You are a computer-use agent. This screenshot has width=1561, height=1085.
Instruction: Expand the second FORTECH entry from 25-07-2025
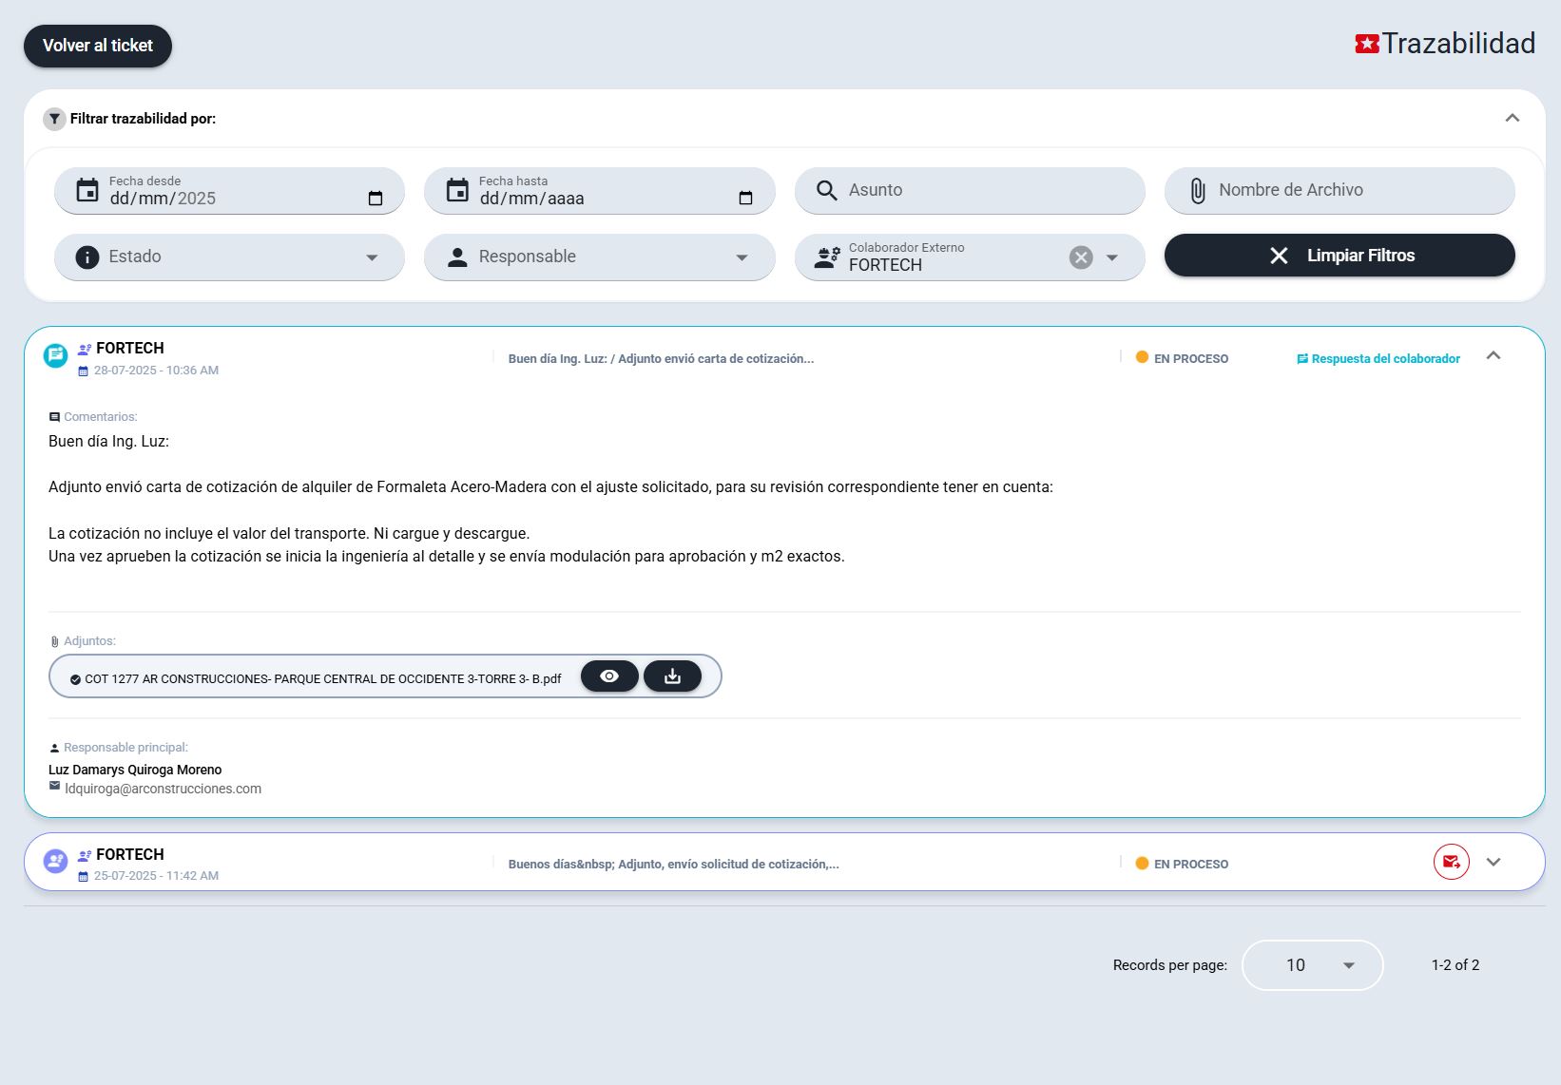[x=1494, y=862]
